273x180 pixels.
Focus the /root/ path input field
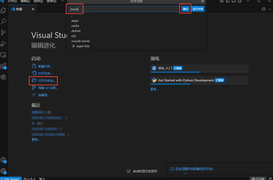124,9
